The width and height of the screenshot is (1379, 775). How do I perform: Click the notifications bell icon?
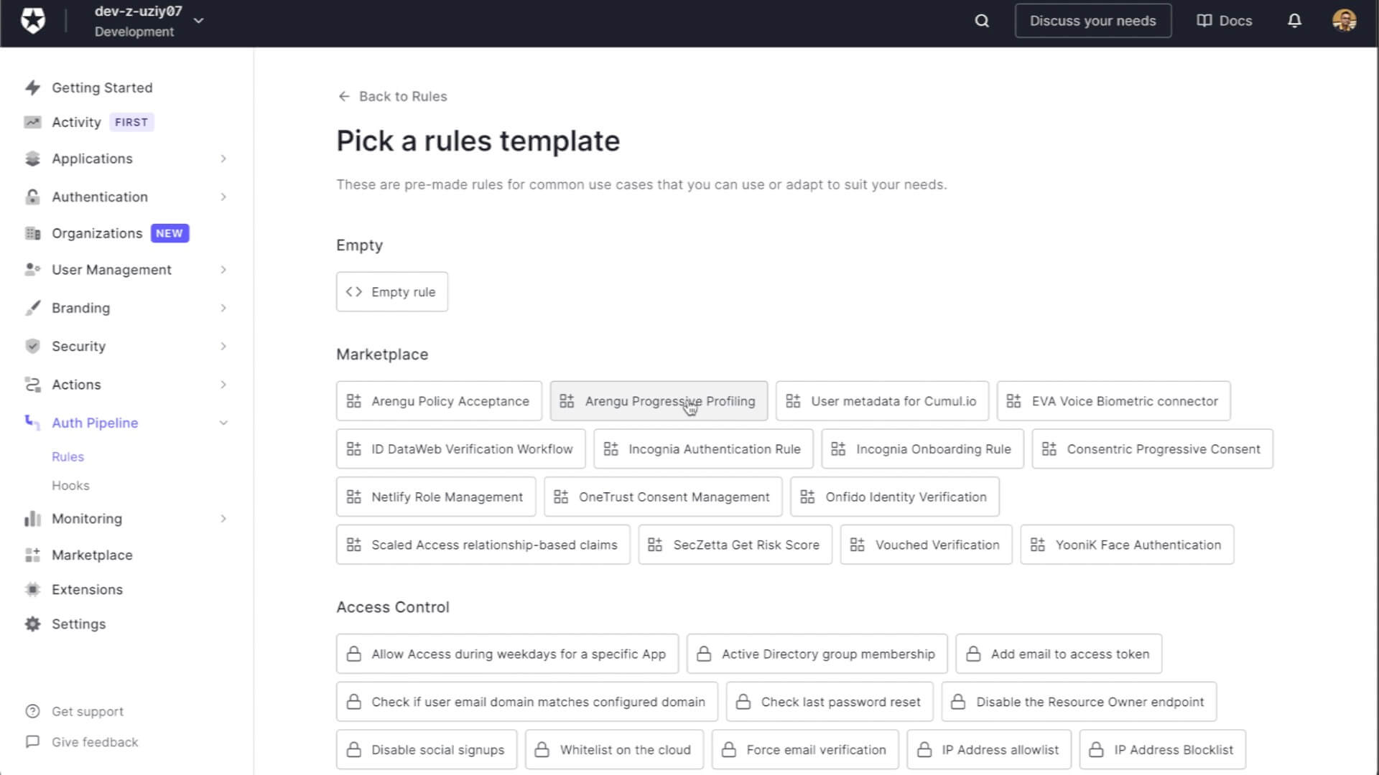[x=1294, y=21]
